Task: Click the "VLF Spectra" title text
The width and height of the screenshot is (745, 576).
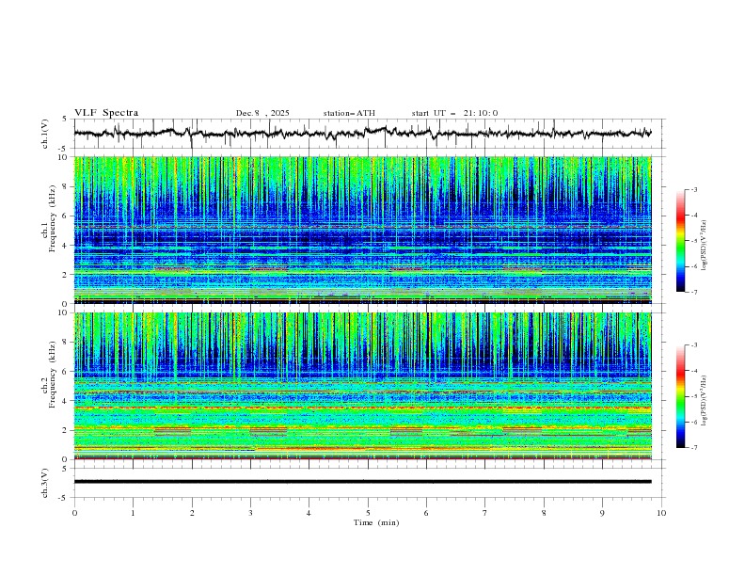Action: click(106, 113)
